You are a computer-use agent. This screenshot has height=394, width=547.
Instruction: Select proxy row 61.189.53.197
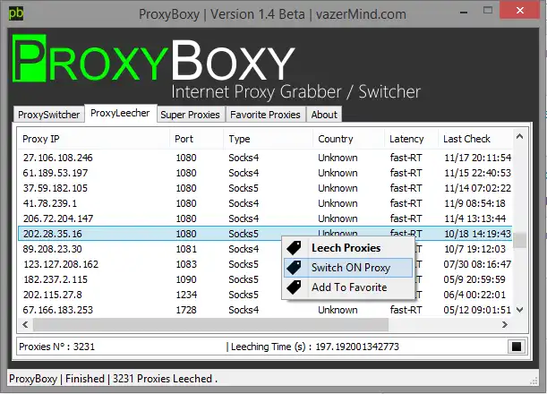click(265, 173)
